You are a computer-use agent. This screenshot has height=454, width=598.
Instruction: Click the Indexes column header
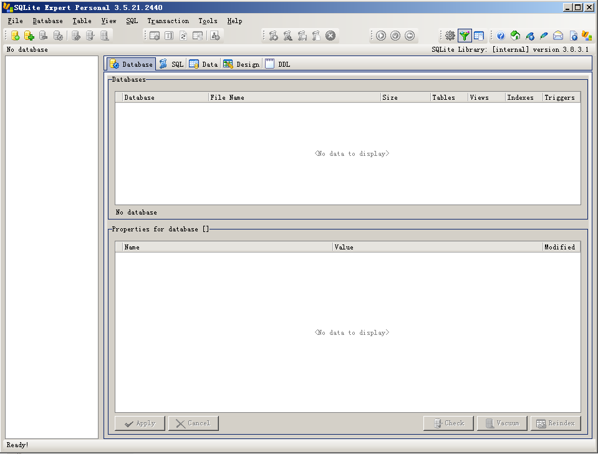pyautogui.click(x=524, y=97)
